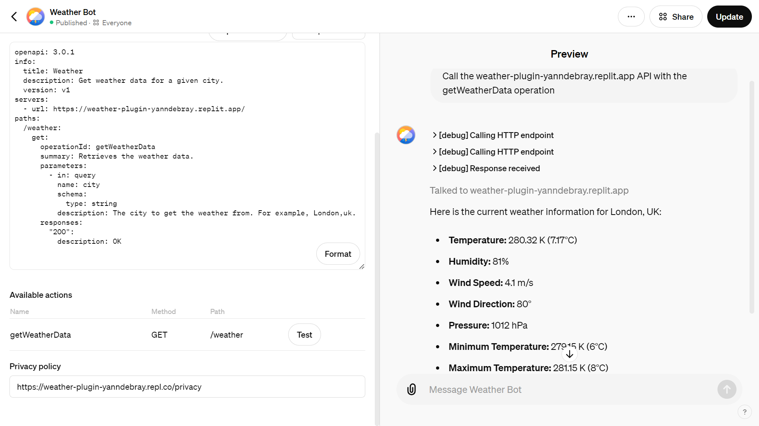759x426 pixels.
Task: Click the Share button
Action: tap(676, 17)
